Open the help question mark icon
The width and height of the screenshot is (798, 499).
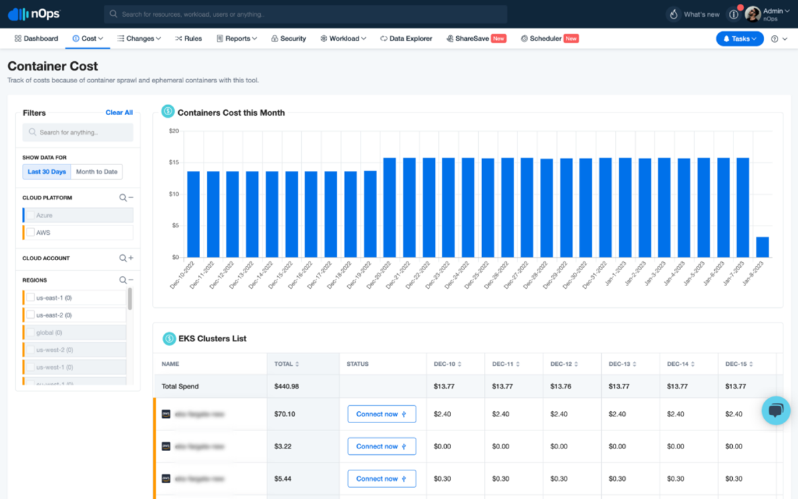pyautogui.click(x=775, y=39)
